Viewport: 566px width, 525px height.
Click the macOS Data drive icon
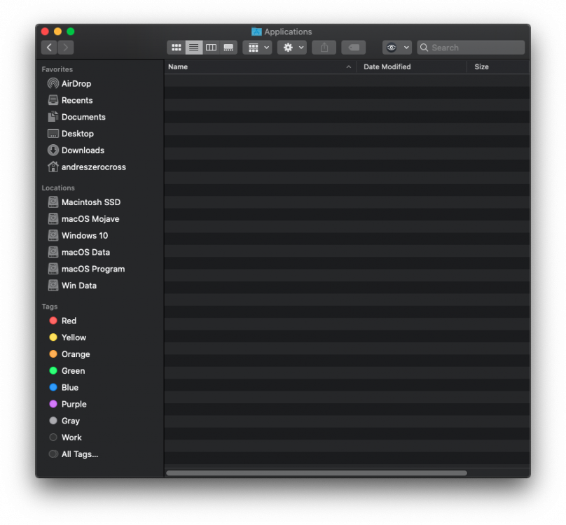53,252
